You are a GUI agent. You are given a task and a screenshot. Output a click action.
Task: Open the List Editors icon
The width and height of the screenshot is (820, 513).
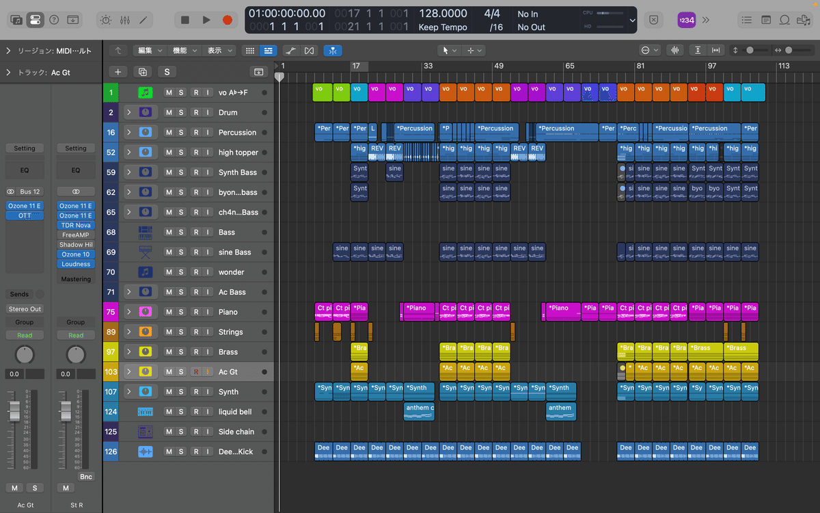747,21
